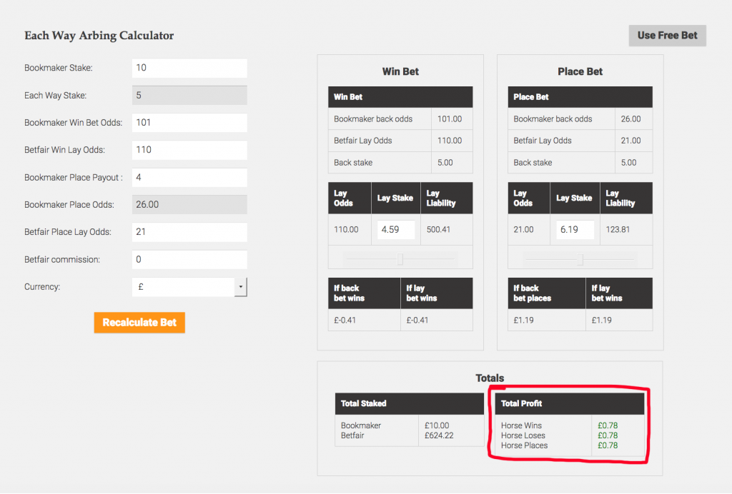Click the Win Bet back stake 5.00 value
This screenshot has height=494, width=732.
pyautogui.click(x=445, y=163)
